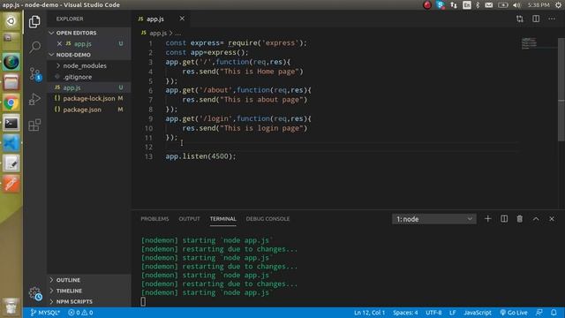
Task: Close the app.js editor tab
Action: pyautogui.click(x=182, y=19)
